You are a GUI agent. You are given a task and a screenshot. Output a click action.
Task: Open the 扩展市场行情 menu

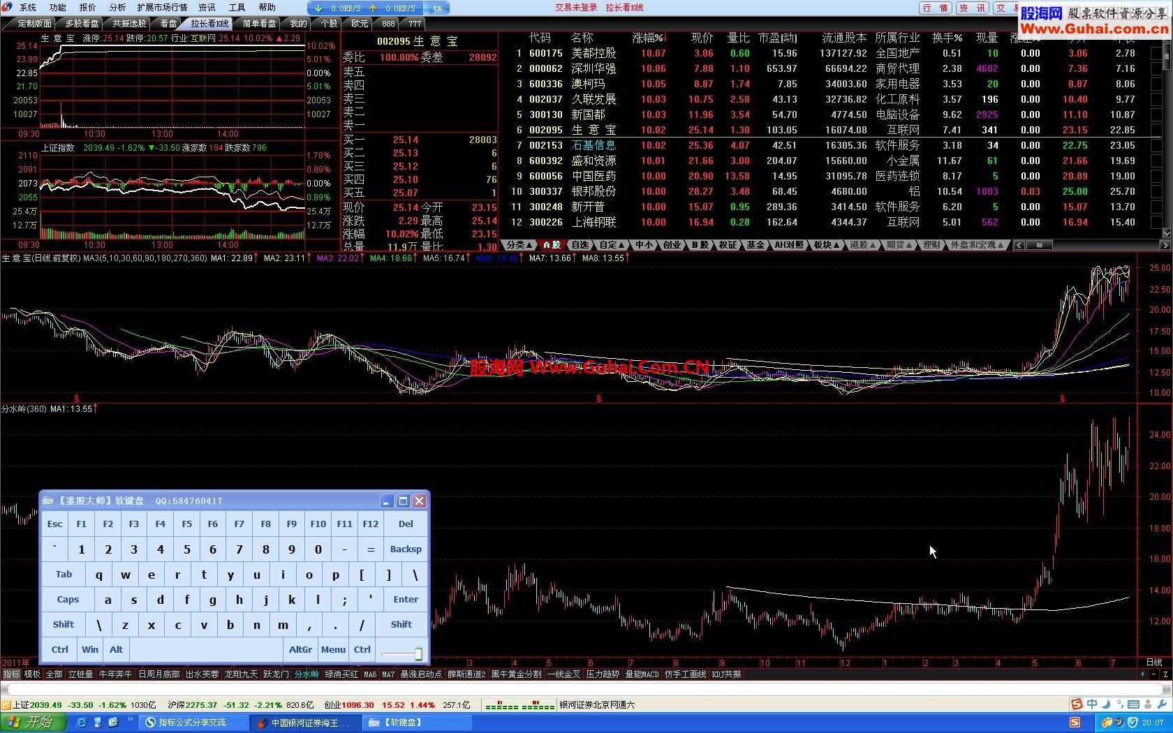[x=163, y=8]
